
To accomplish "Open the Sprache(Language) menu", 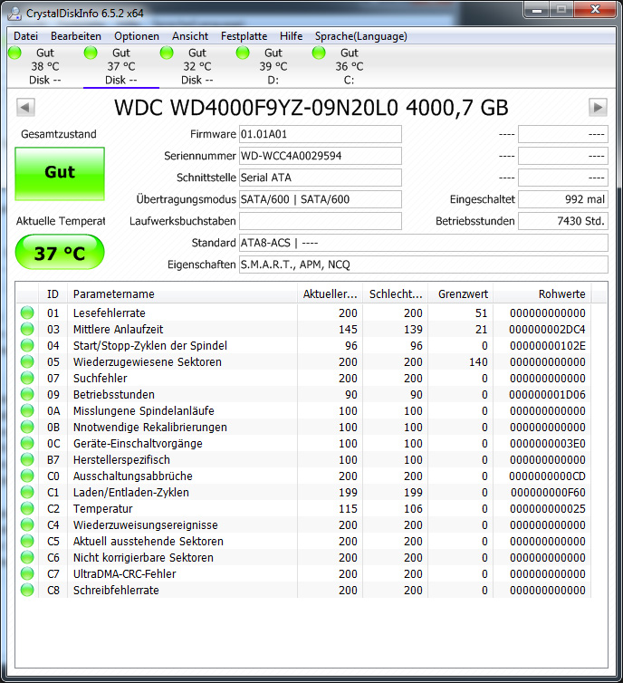I will pos(361,36).
